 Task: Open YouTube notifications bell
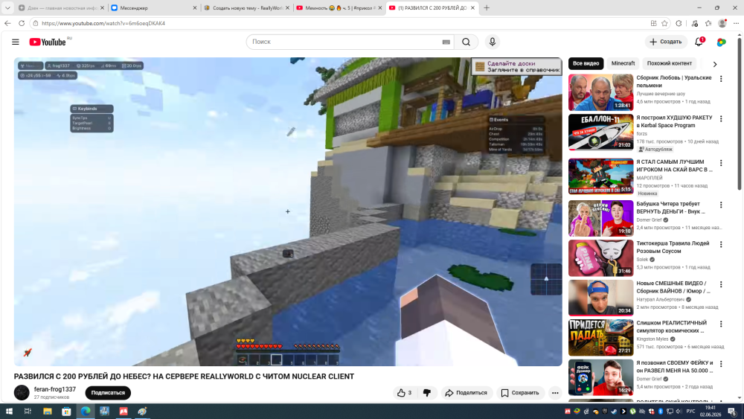(x=699, y=42)
